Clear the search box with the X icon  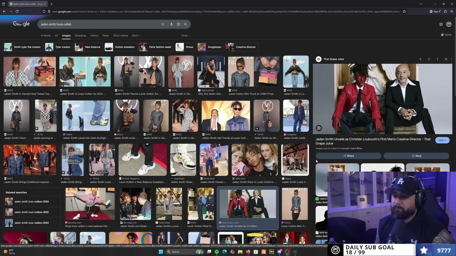click(x=163, y=24)
